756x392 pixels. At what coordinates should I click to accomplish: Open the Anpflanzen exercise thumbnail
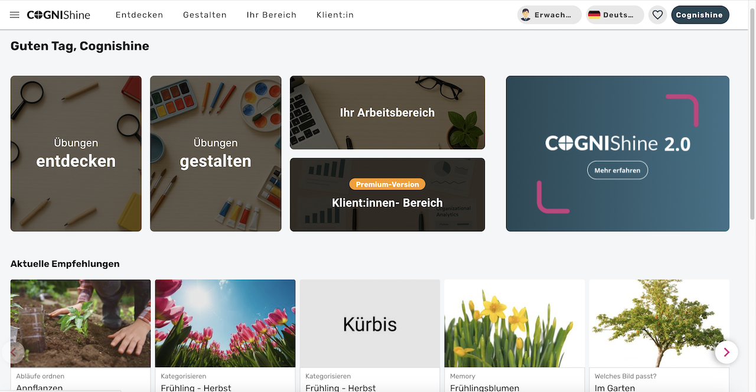coord(81,324)
